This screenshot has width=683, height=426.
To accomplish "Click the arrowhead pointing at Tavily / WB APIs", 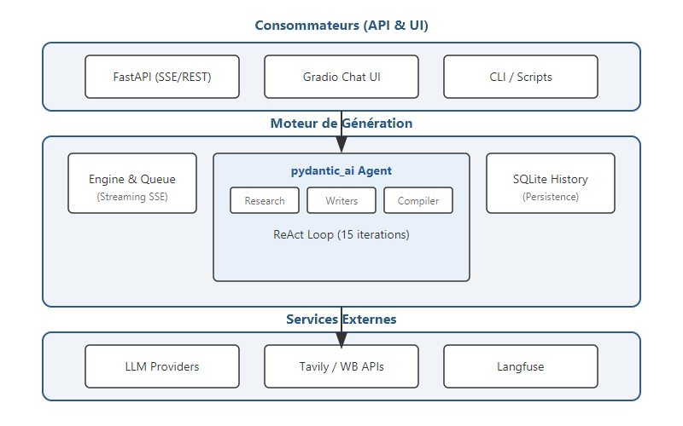I will [341, 339].
